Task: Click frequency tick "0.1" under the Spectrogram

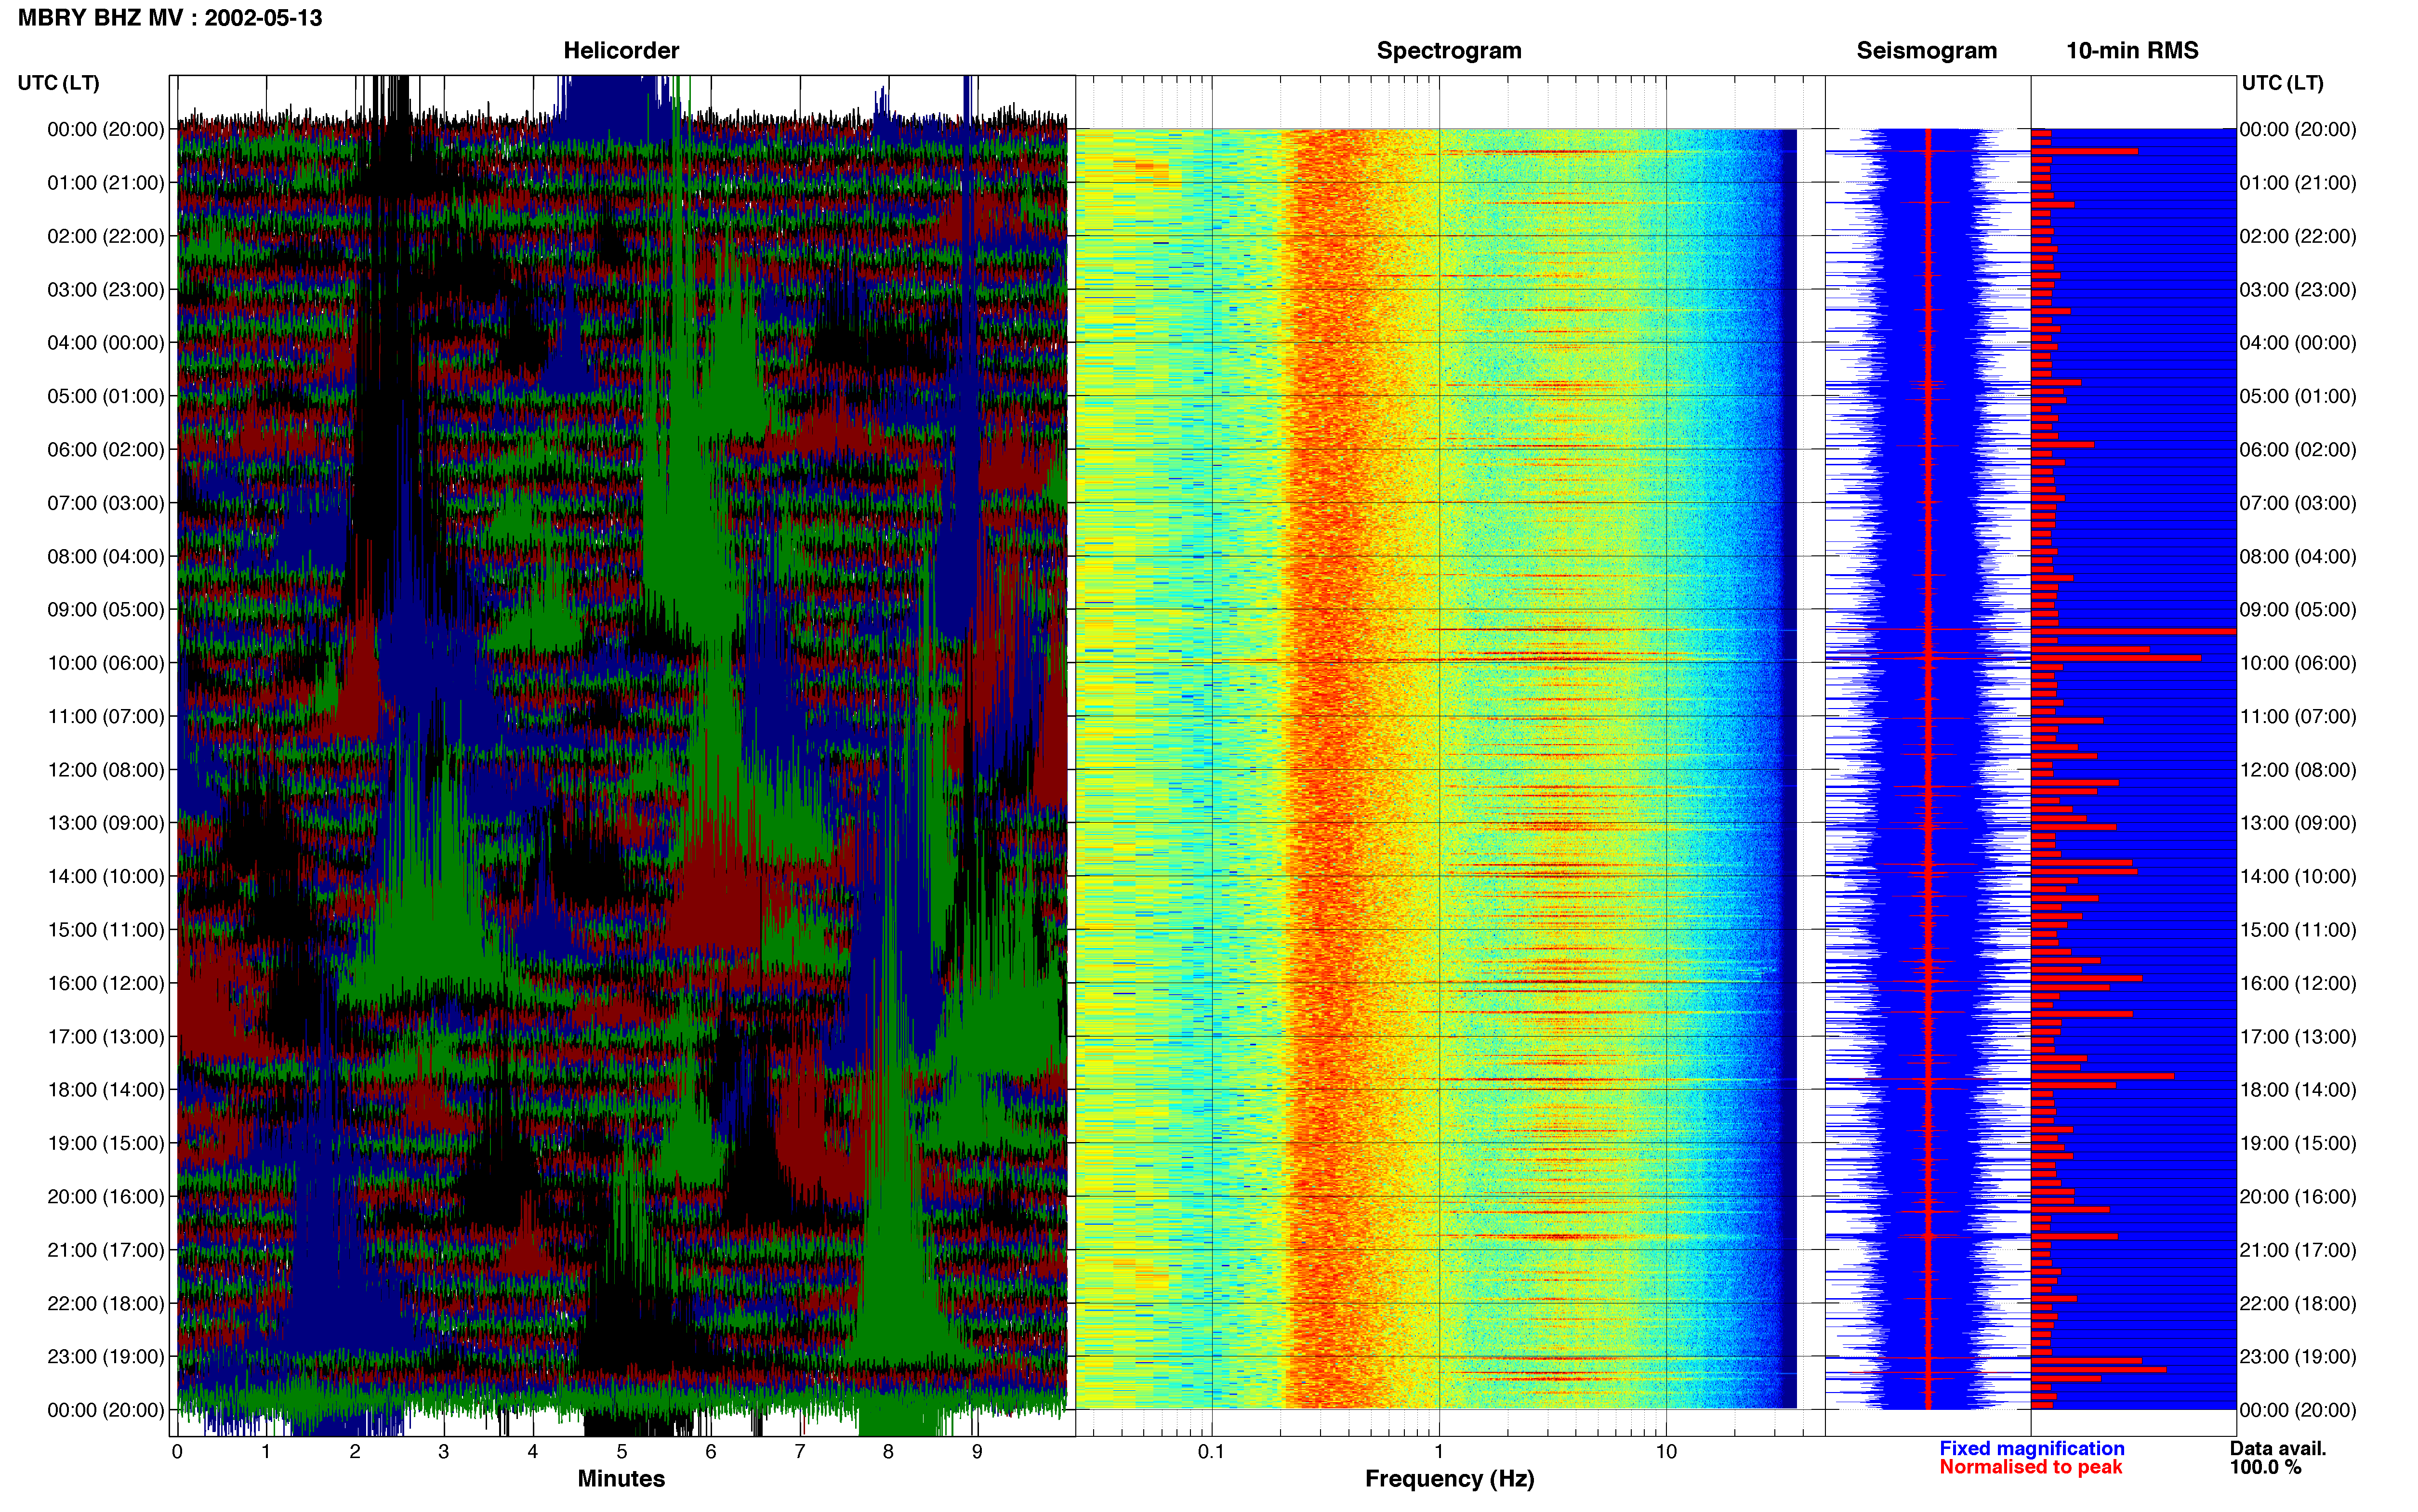Action: (x=1211, y=1452)
